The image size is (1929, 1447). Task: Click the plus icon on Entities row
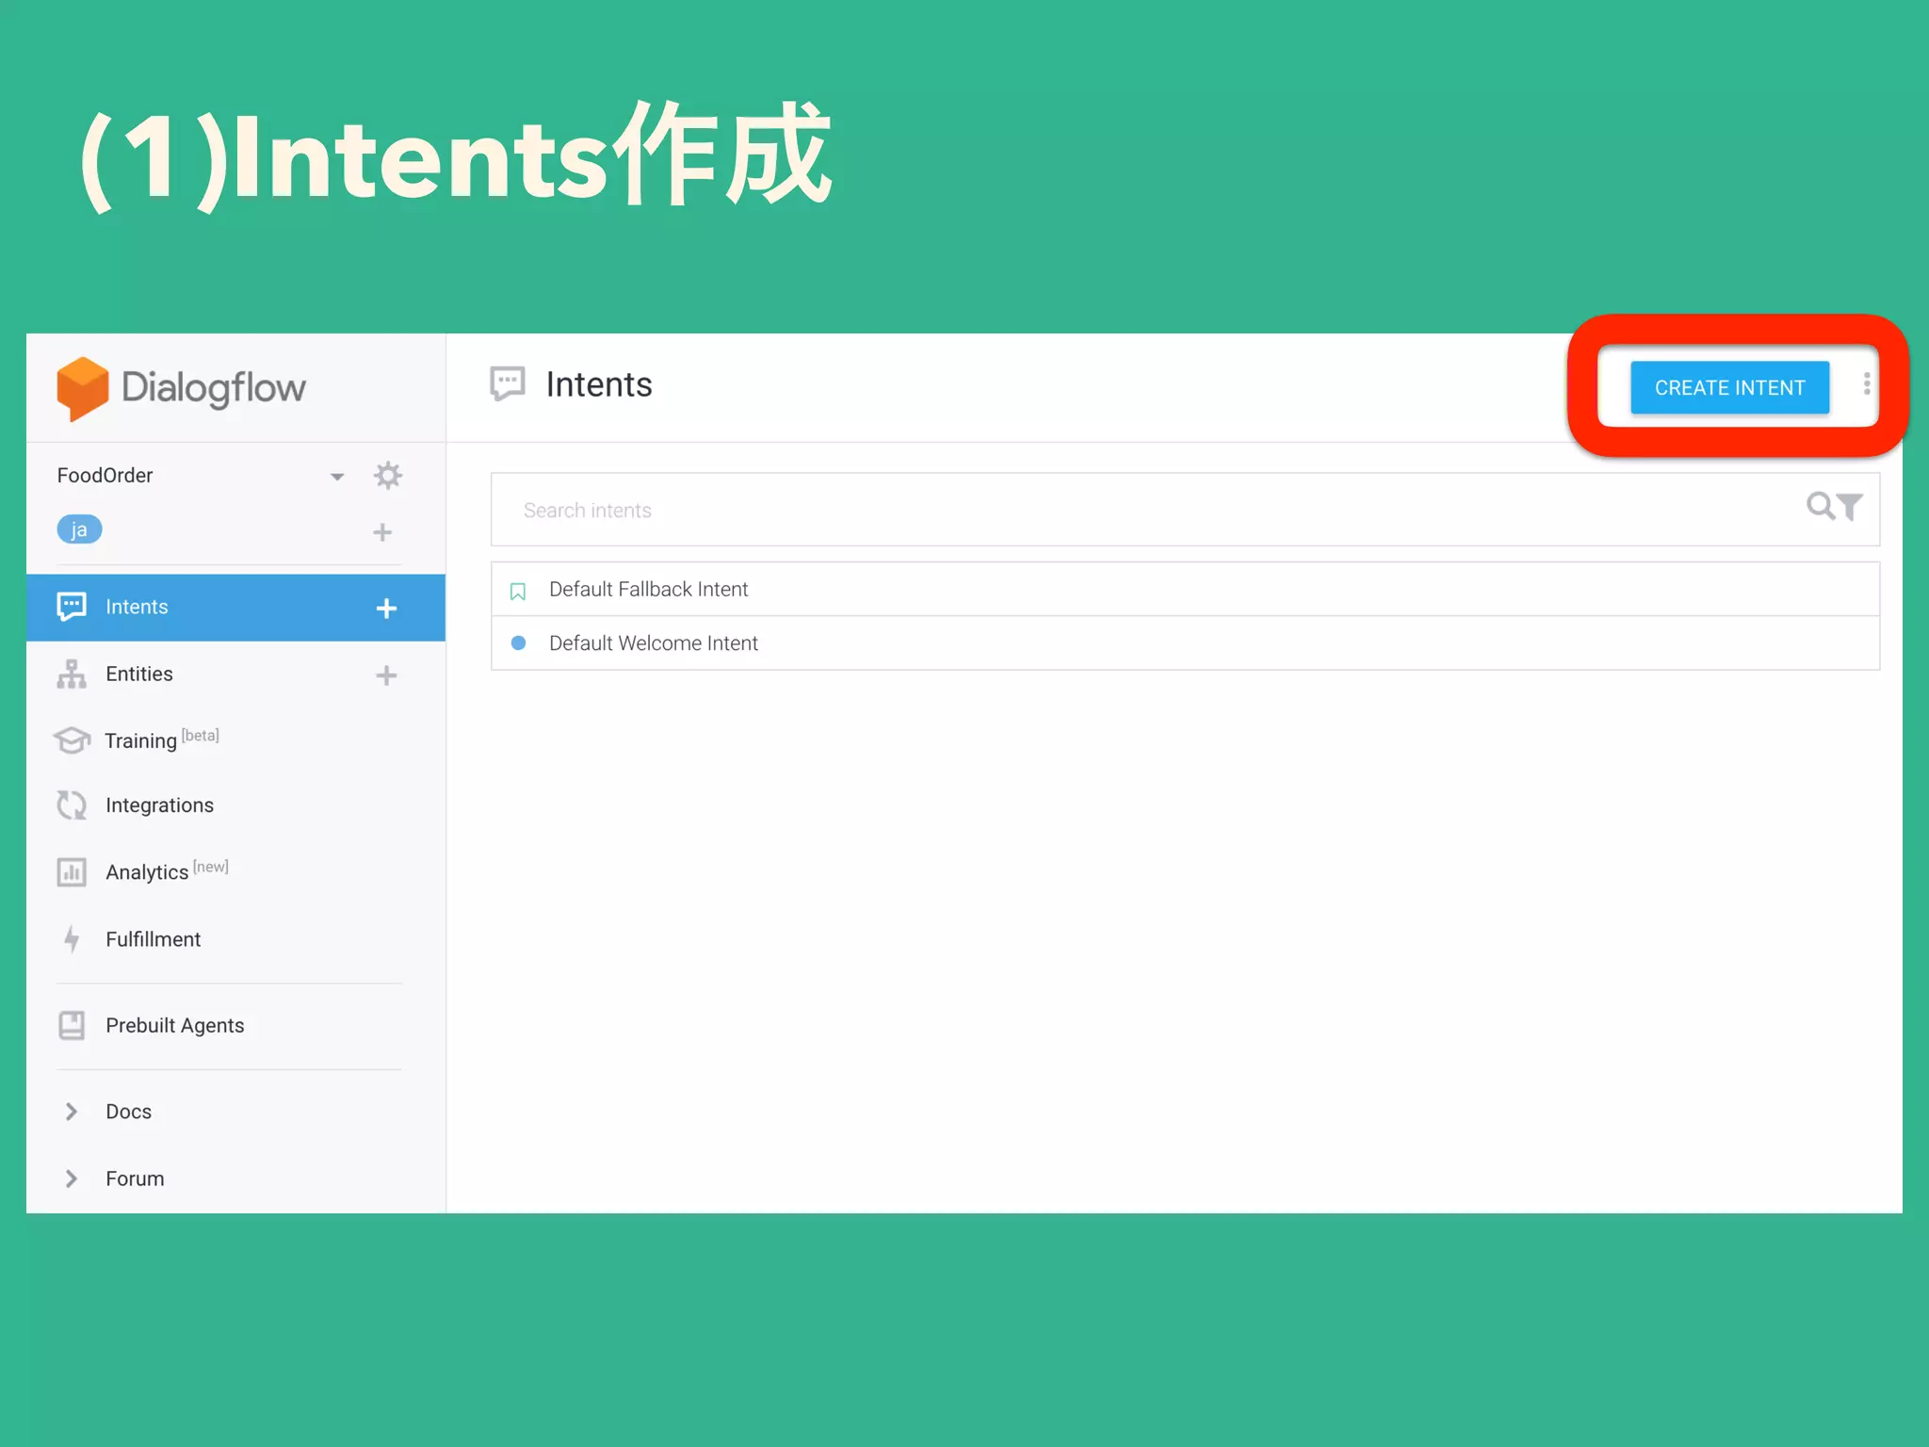(386, 675)
